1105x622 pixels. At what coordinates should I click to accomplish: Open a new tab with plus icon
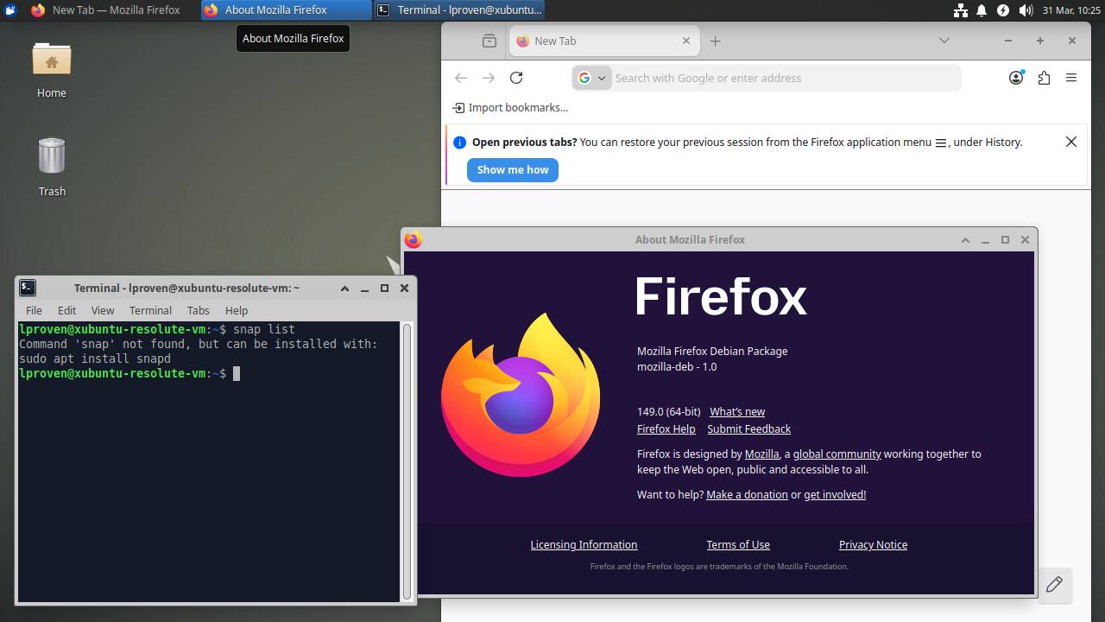(715, 41)
